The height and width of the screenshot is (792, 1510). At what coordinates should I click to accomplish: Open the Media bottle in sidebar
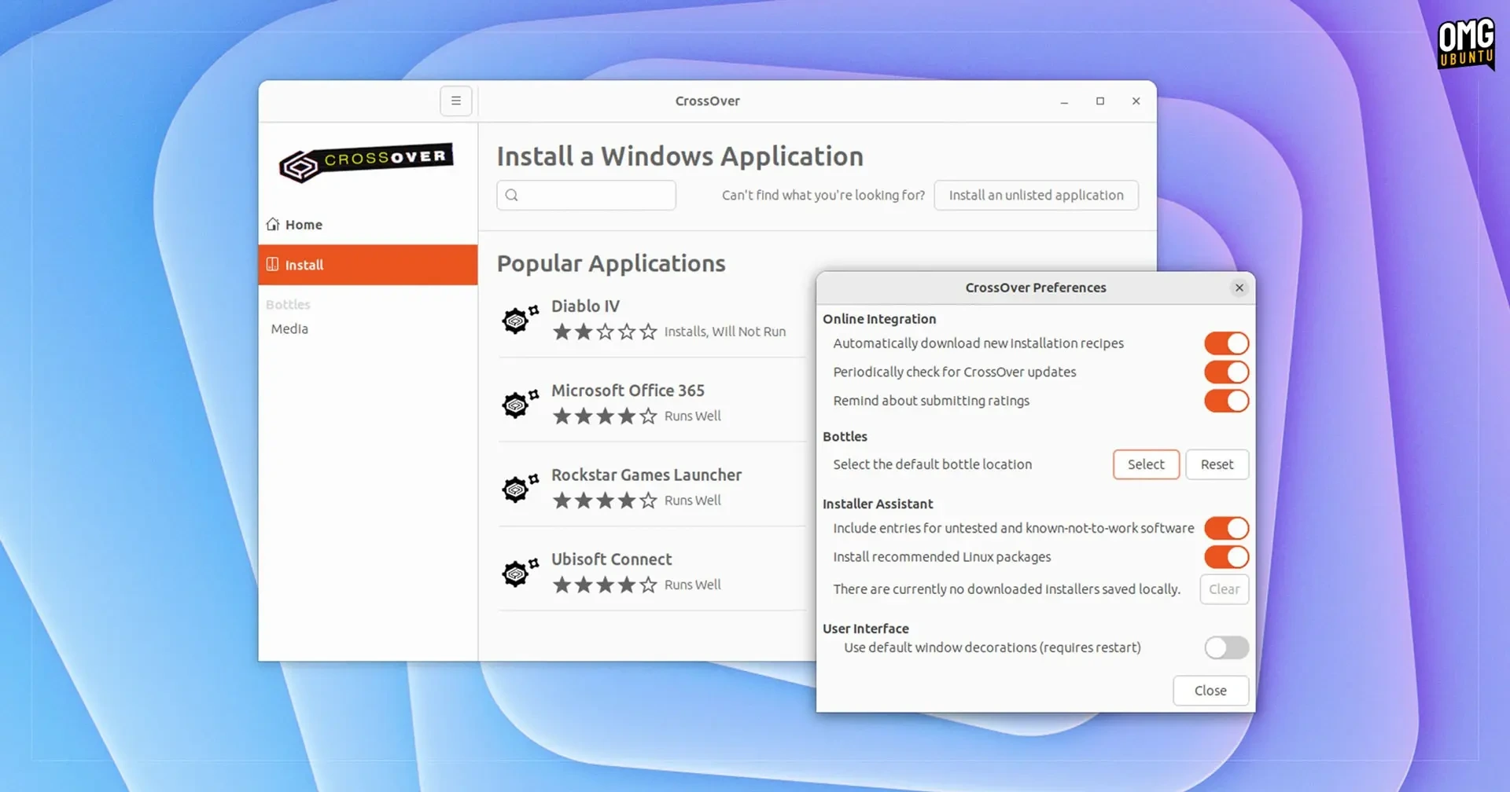[x=289, y=329]
